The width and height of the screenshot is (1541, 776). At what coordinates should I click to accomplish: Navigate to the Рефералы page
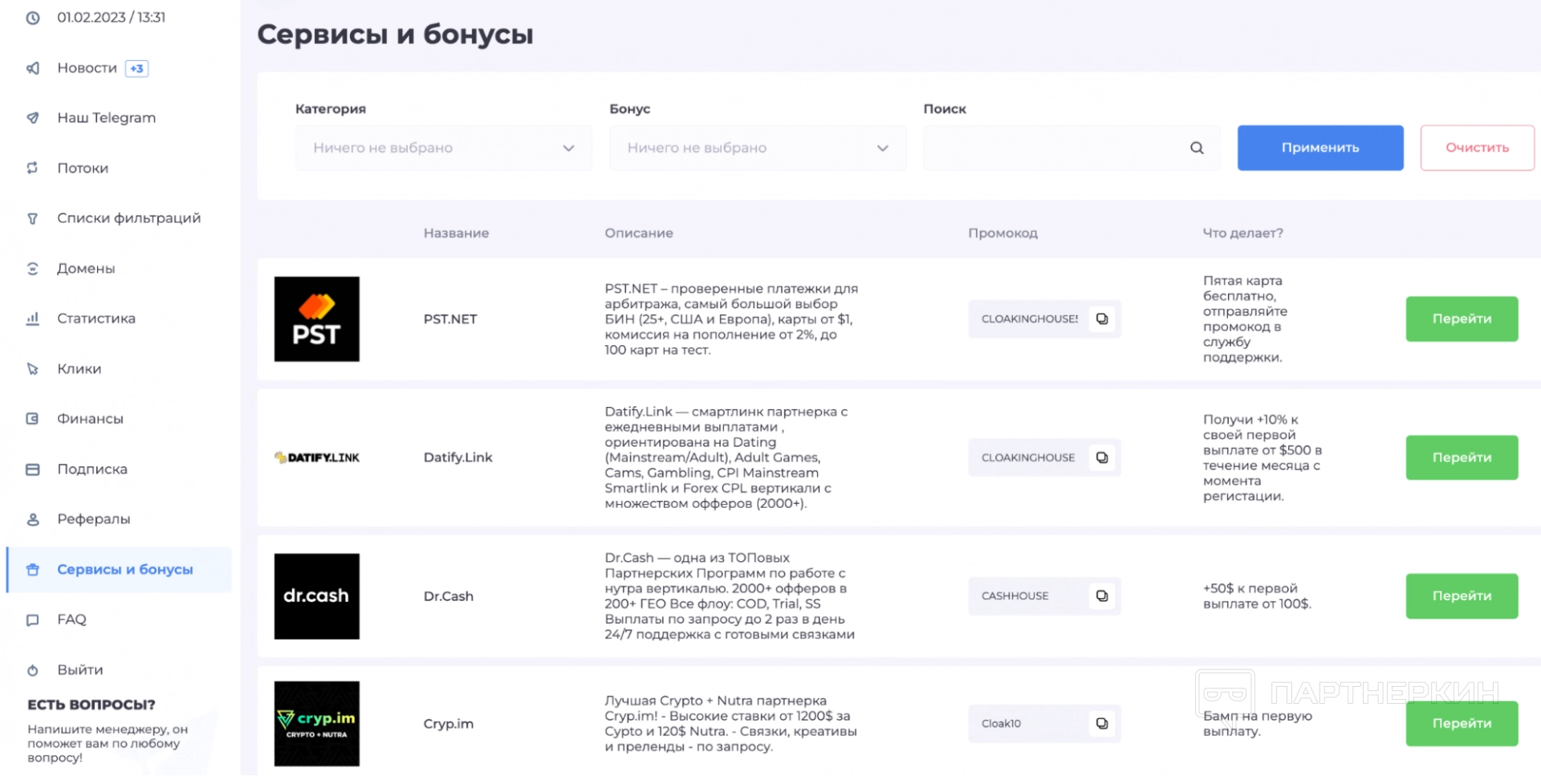pos(93,519)
